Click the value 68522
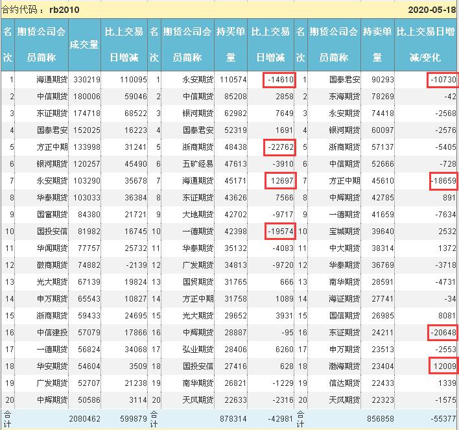 click(x=135, y=113)
